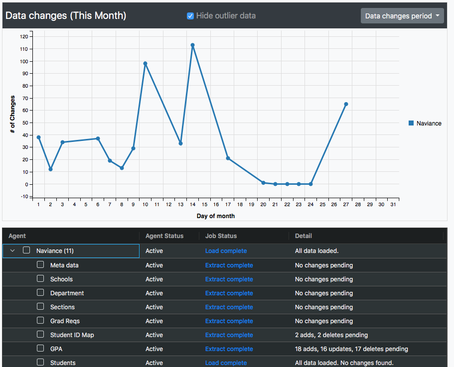Toggle the Naviance legend color swatch

(411, 123)
